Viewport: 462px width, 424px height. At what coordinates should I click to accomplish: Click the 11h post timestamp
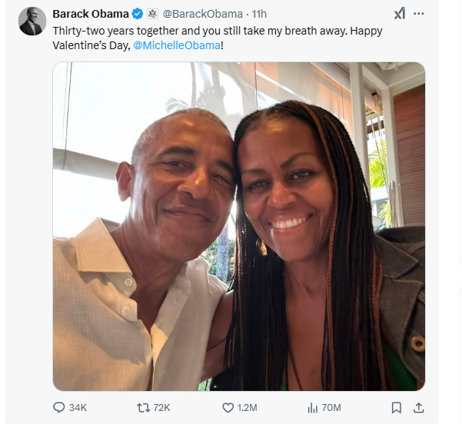259,14
